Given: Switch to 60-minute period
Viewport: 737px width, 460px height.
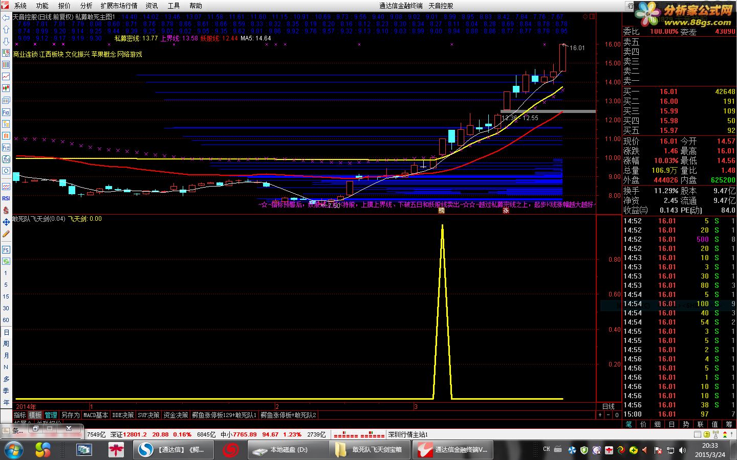Looking at the screenshot, I should (6, 320).
